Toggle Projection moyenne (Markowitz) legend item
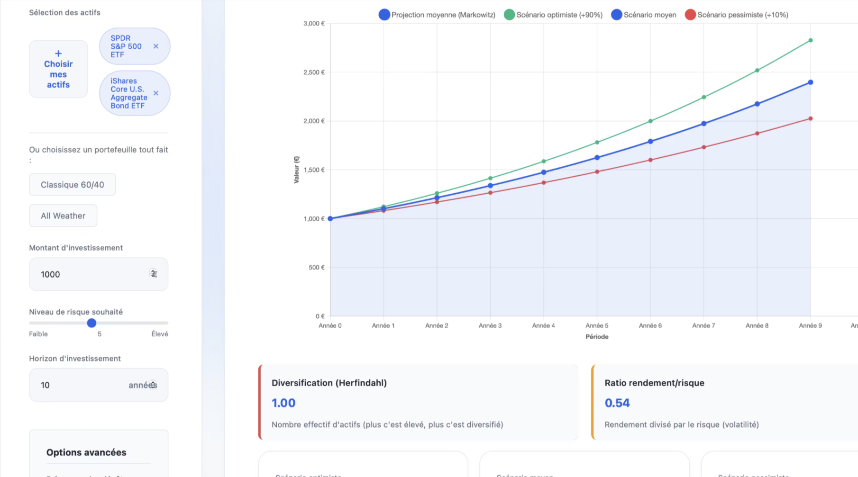Screen dimensions: 858x477 tap(437, 15)
